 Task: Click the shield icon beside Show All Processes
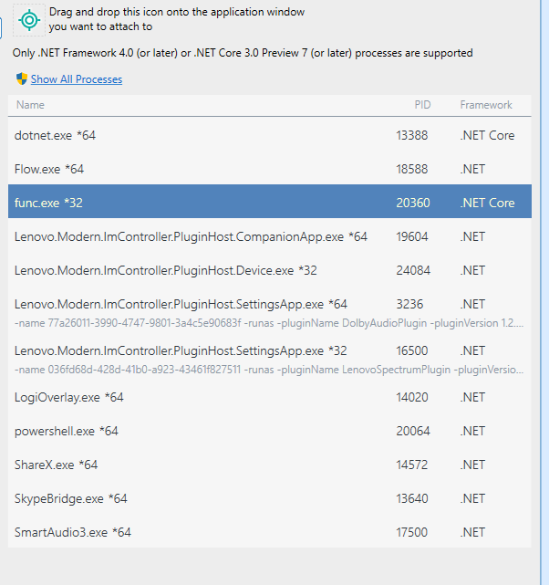[x=22, y=78]
